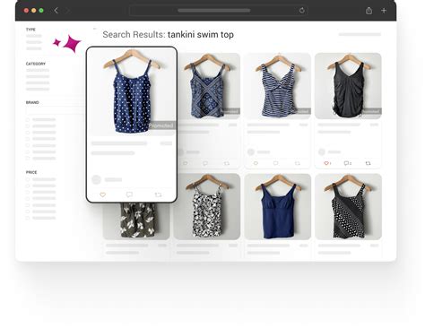The width and height of the screenshot is (425, 328).
Task: Click the Promoted badge on the polka-dot tankini
Action: 161,125
